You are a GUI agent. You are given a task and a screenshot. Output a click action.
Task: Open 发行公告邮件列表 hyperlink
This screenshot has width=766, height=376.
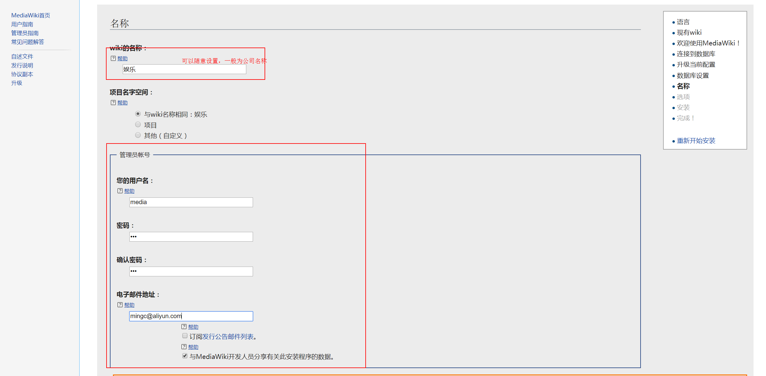[x=228, y=337]
